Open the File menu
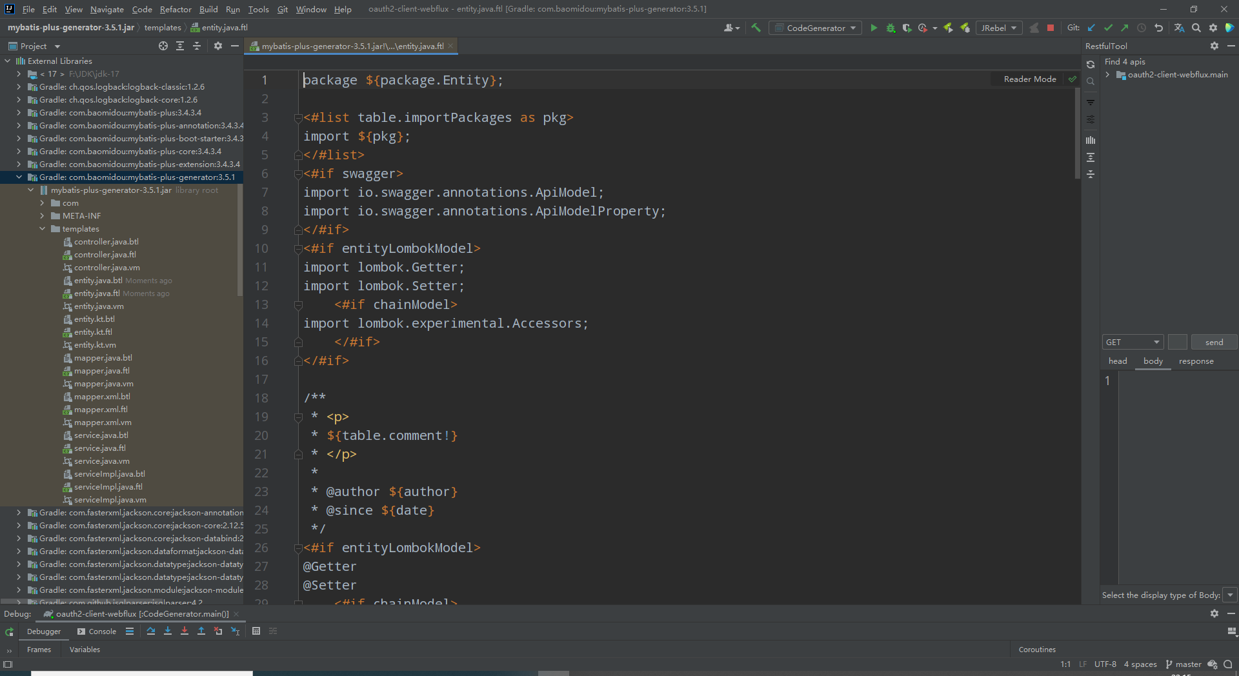 pyautogui.click(x=28, y=9)
